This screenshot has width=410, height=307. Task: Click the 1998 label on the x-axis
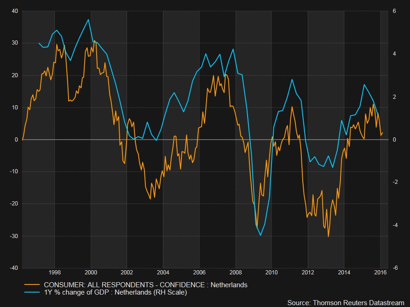point(55,272)
